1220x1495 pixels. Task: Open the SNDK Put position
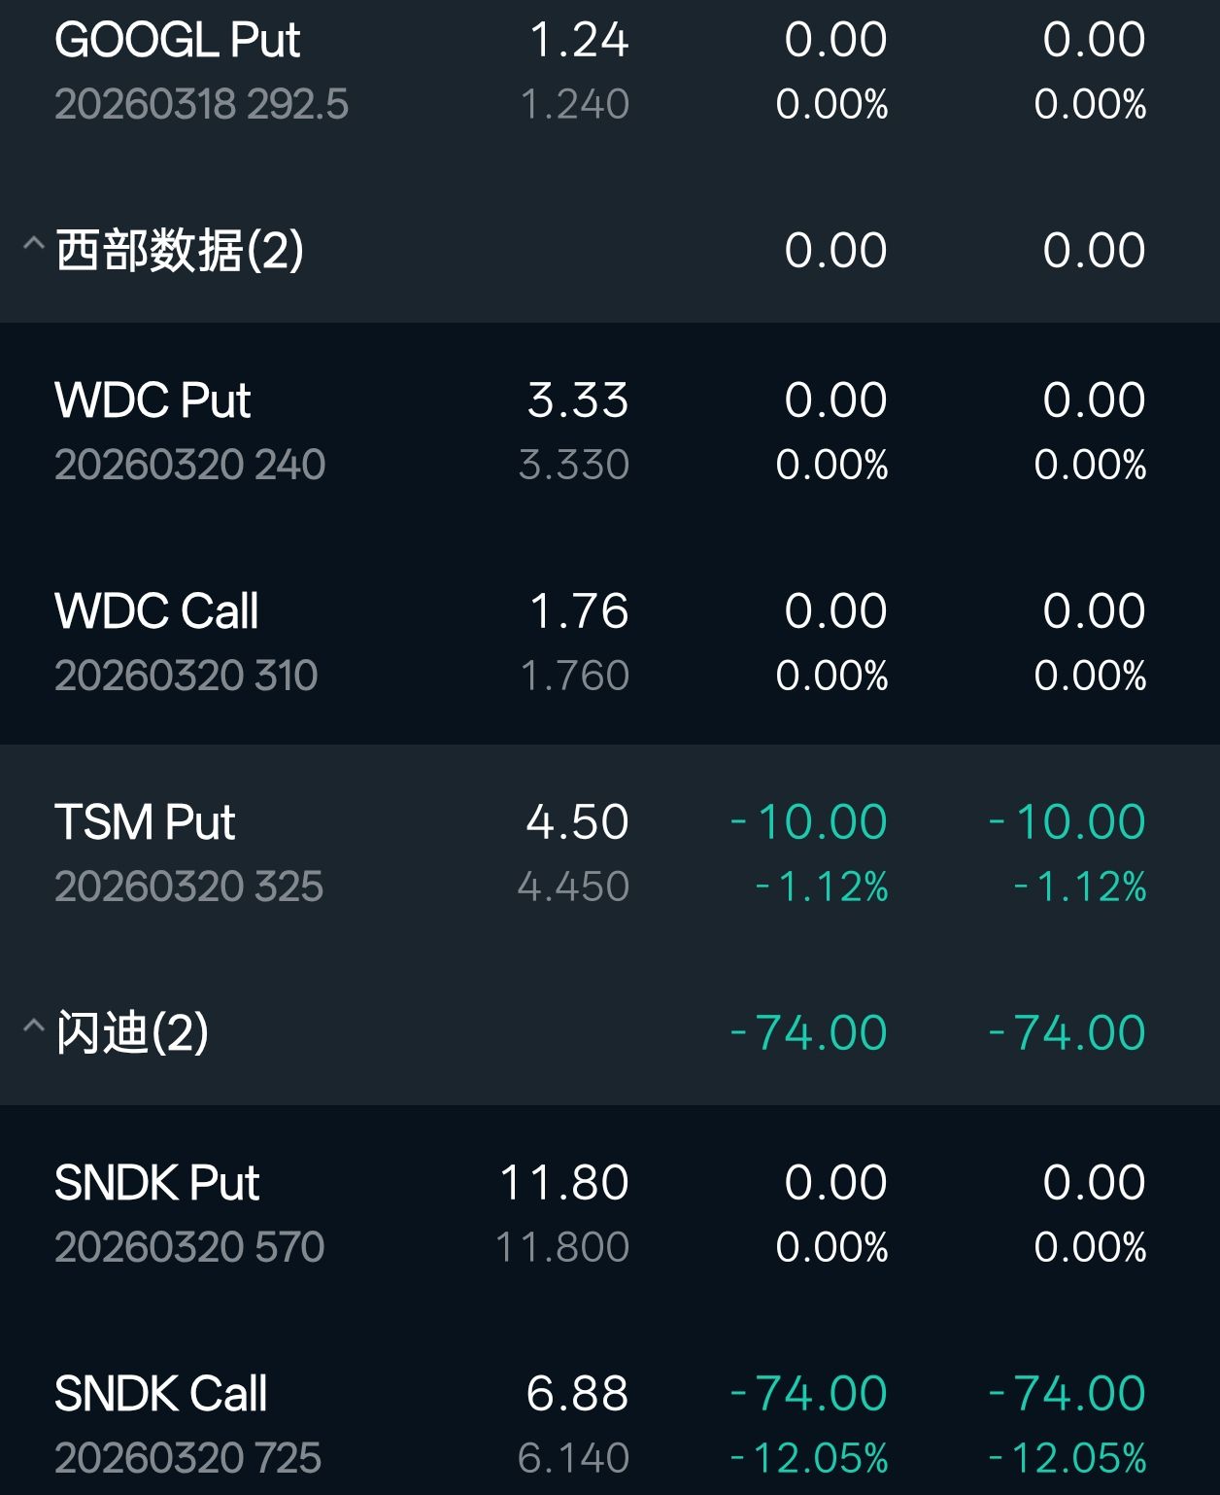coord(157,1183)
